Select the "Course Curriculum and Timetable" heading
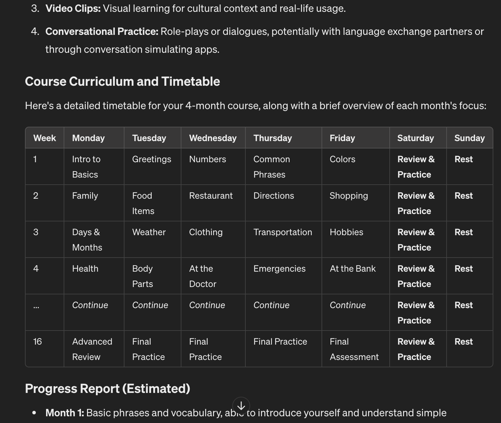The width and height of the screenshot is (501, 423). 123,82
